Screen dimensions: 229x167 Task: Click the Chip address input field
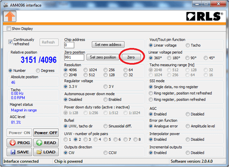point(69,45)
